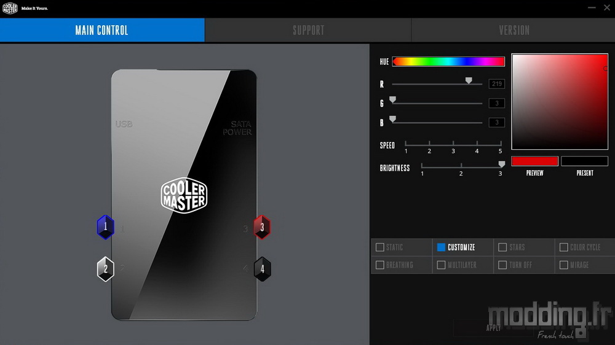Enable the Color Cycle mode checkbox
This screenshot has width=615, height=345.
pyautogui.click(x=563, y=247)
